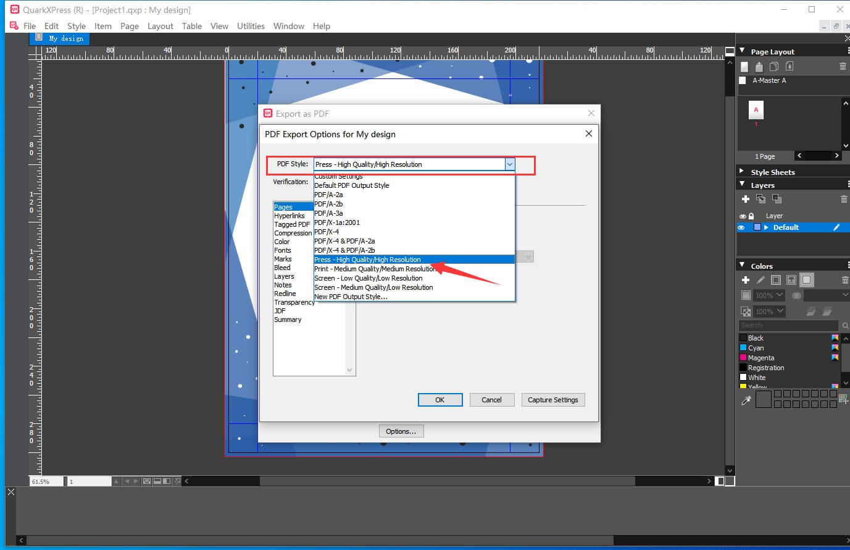Delete the layer using Layers trash icon
The width and height of the screenshot is (850, 550).
[843, 199]
